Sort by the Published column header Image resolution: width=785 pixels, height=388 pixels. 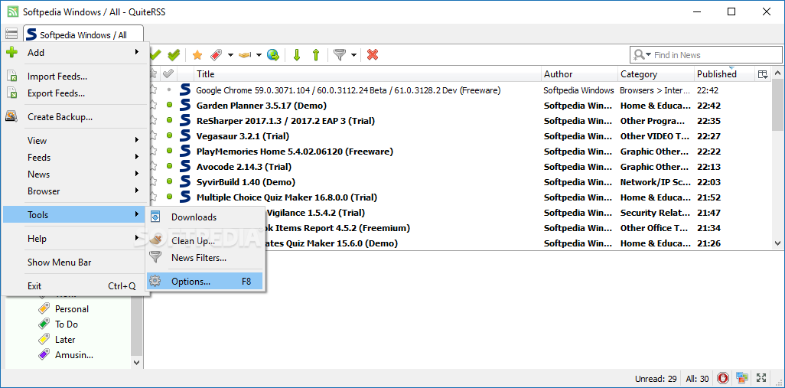click(725, 74)
